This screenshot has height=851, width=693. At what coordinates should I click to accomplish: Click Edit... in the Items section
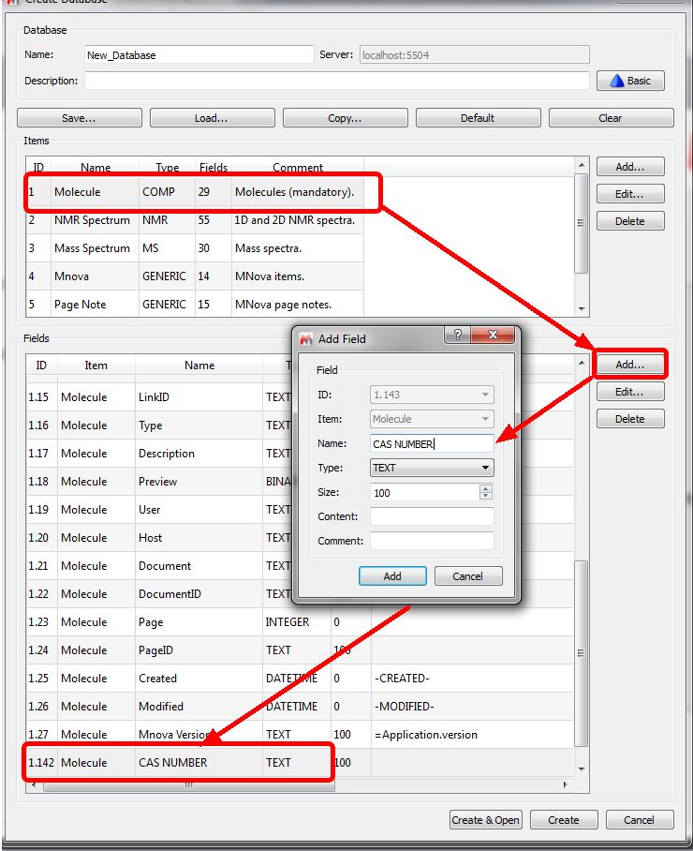(x=630, y=194)
